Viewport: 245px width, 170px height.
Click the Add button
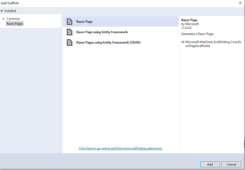[x=210, y=164]
